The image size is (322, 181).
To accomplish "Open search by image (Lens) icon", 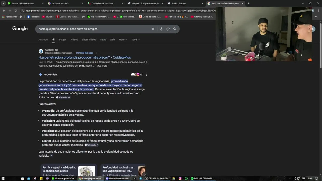I will click(168, 29).
